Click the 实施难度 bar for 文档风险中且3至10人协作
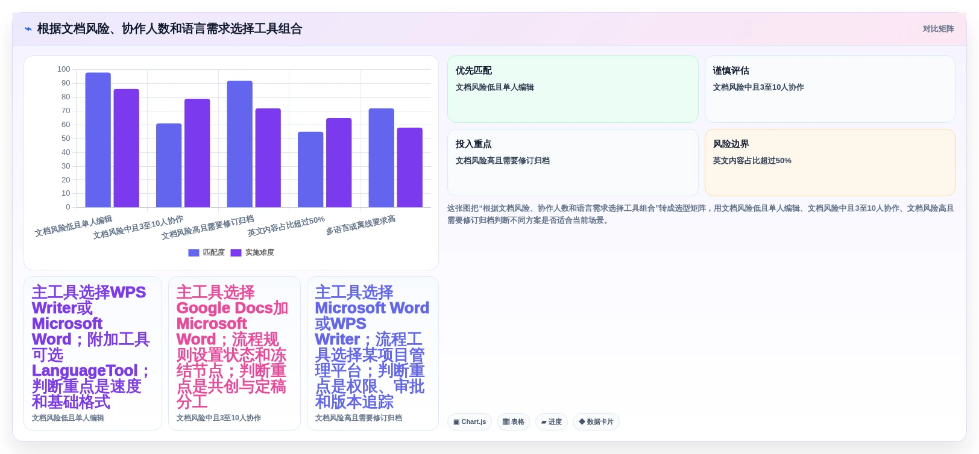Screen dimensions: 979x454 [x=197, y=153]
